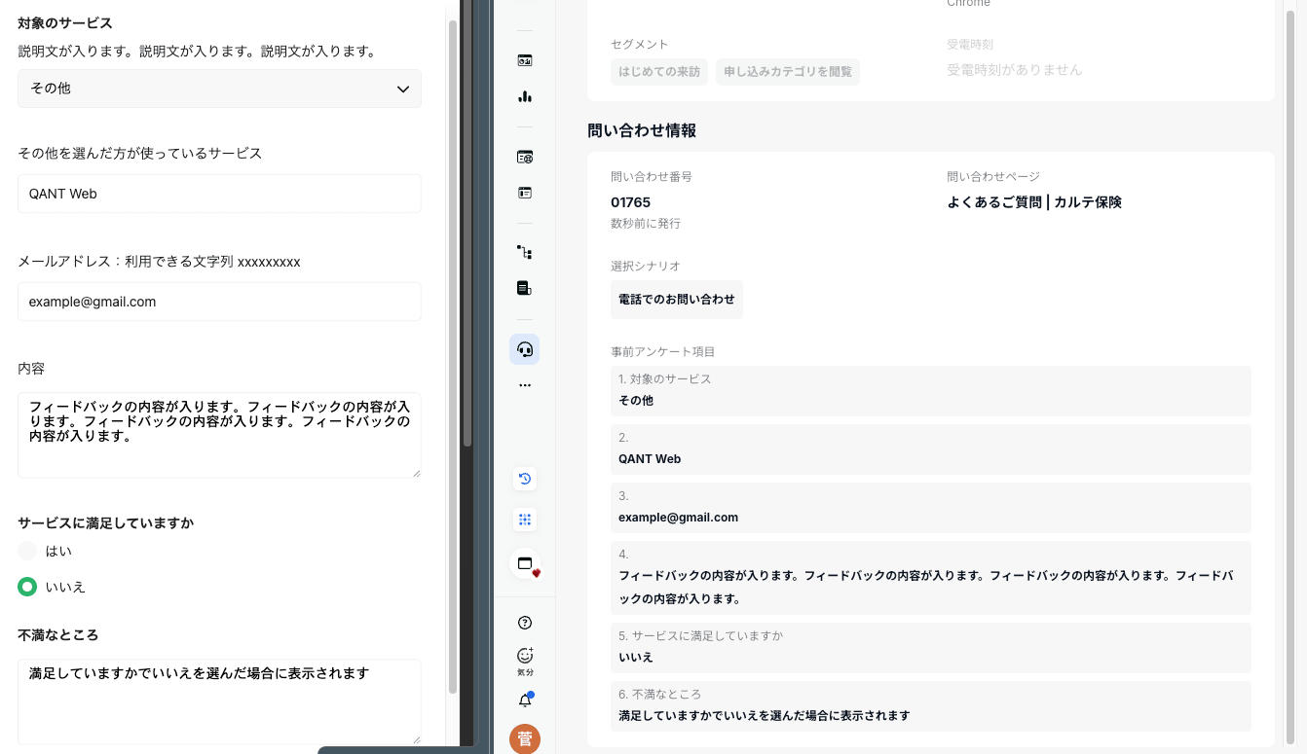Click the QANT Web text input field
The width and height of the screenshot is (1307, 754).
tap(219, 194)
